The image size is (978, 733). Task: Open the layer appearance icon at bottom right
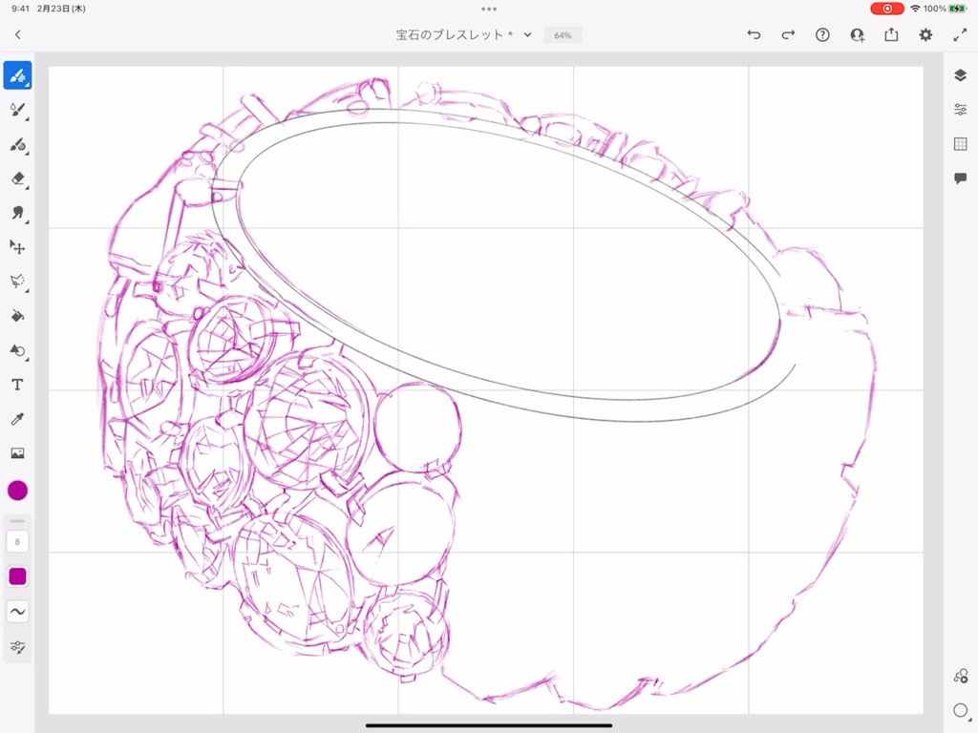(961, 676)
